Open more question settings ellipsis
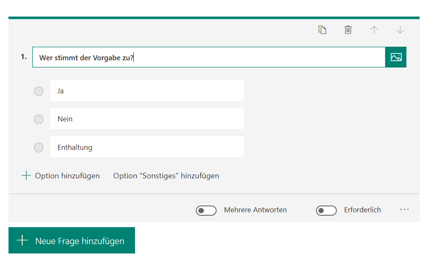 click(404, 209)
